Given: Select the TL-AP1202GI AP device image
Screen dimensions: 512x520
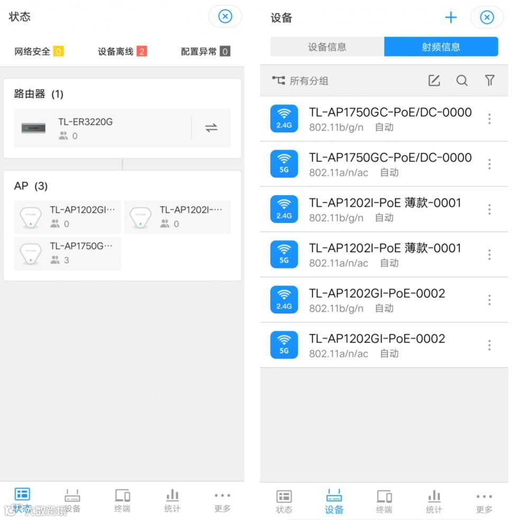Looking at the screenshot, I should 31,218.
